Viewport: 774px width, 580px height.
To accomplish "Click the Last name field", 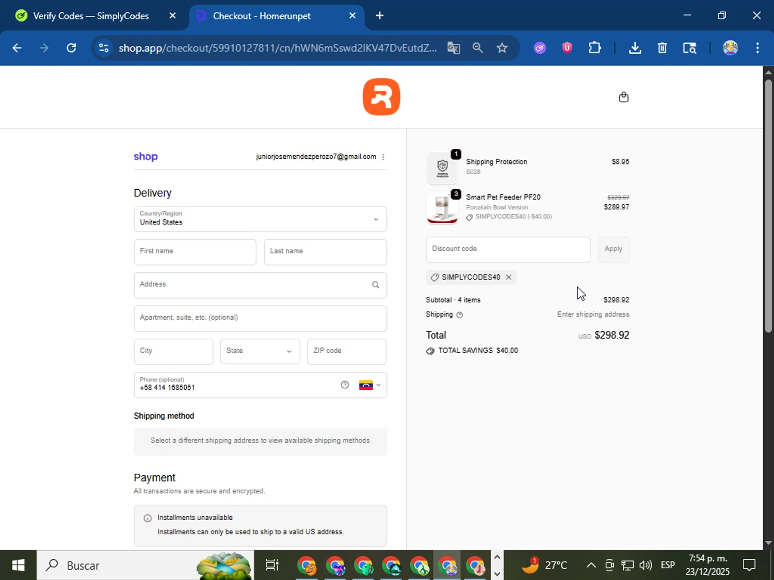I will coord(325,252).
